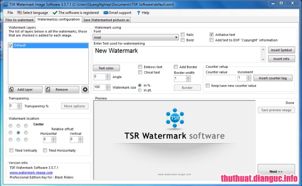
Task: Open the Help menu
Action: (145, 13)
